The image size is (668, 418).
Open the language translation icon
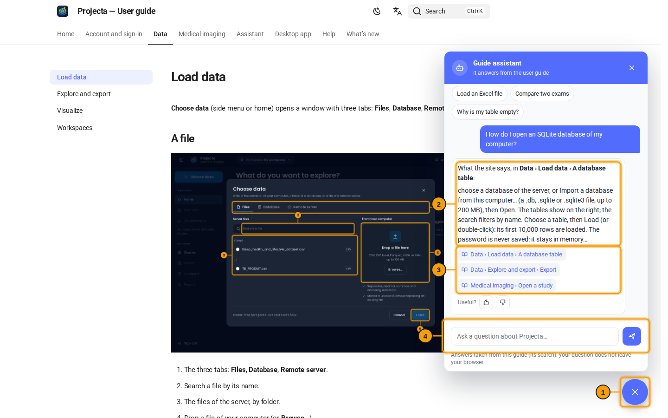398,11
